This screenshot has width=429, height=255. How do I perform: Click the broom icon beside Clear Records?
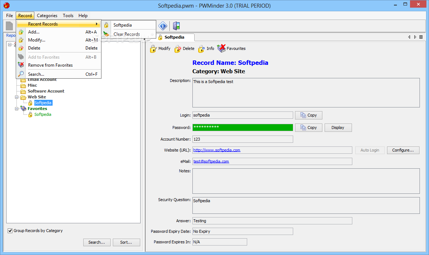pyautogui.click(x=106, y=34)
